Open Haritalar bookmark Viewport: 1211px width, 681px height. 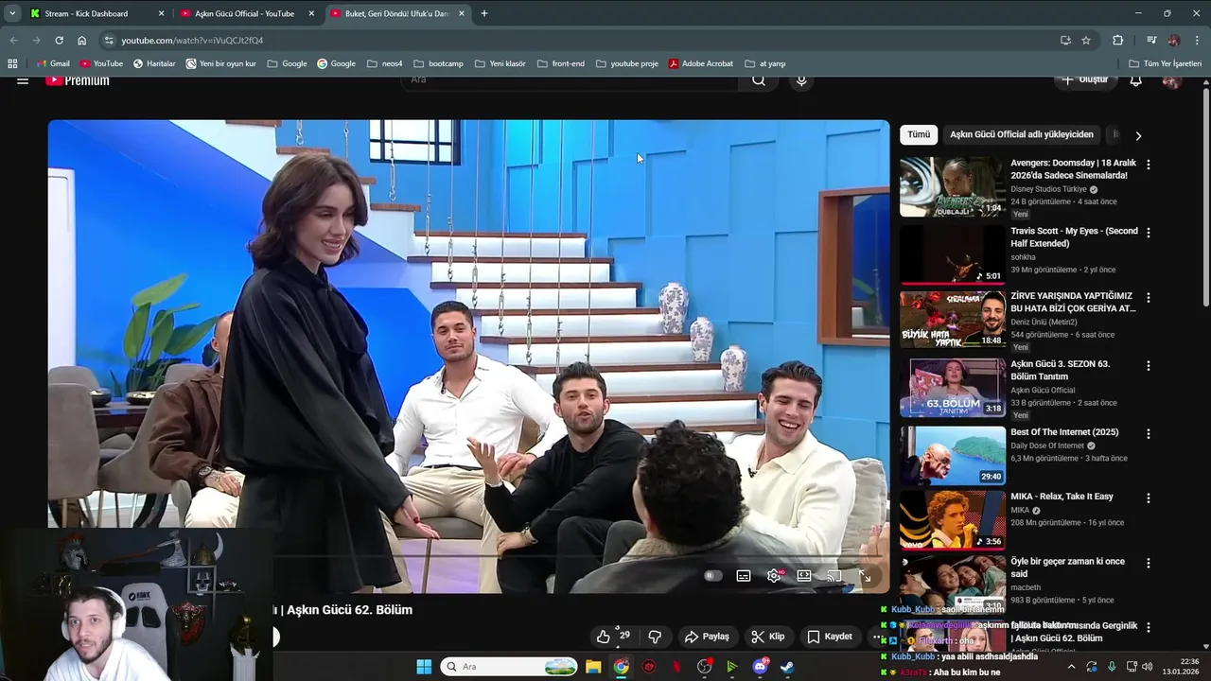click(x=154, y=63)
